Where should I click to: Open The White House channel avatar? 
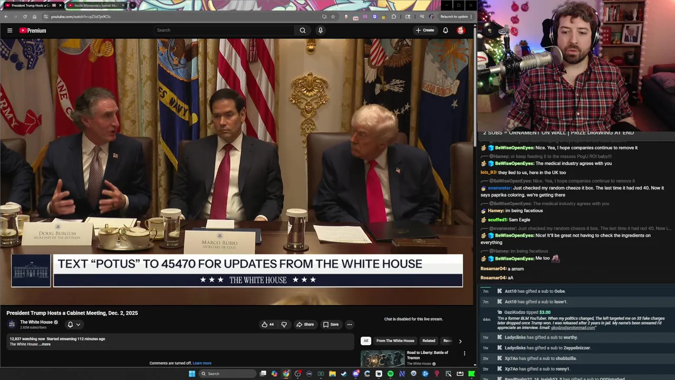click(x=12, y=324)
